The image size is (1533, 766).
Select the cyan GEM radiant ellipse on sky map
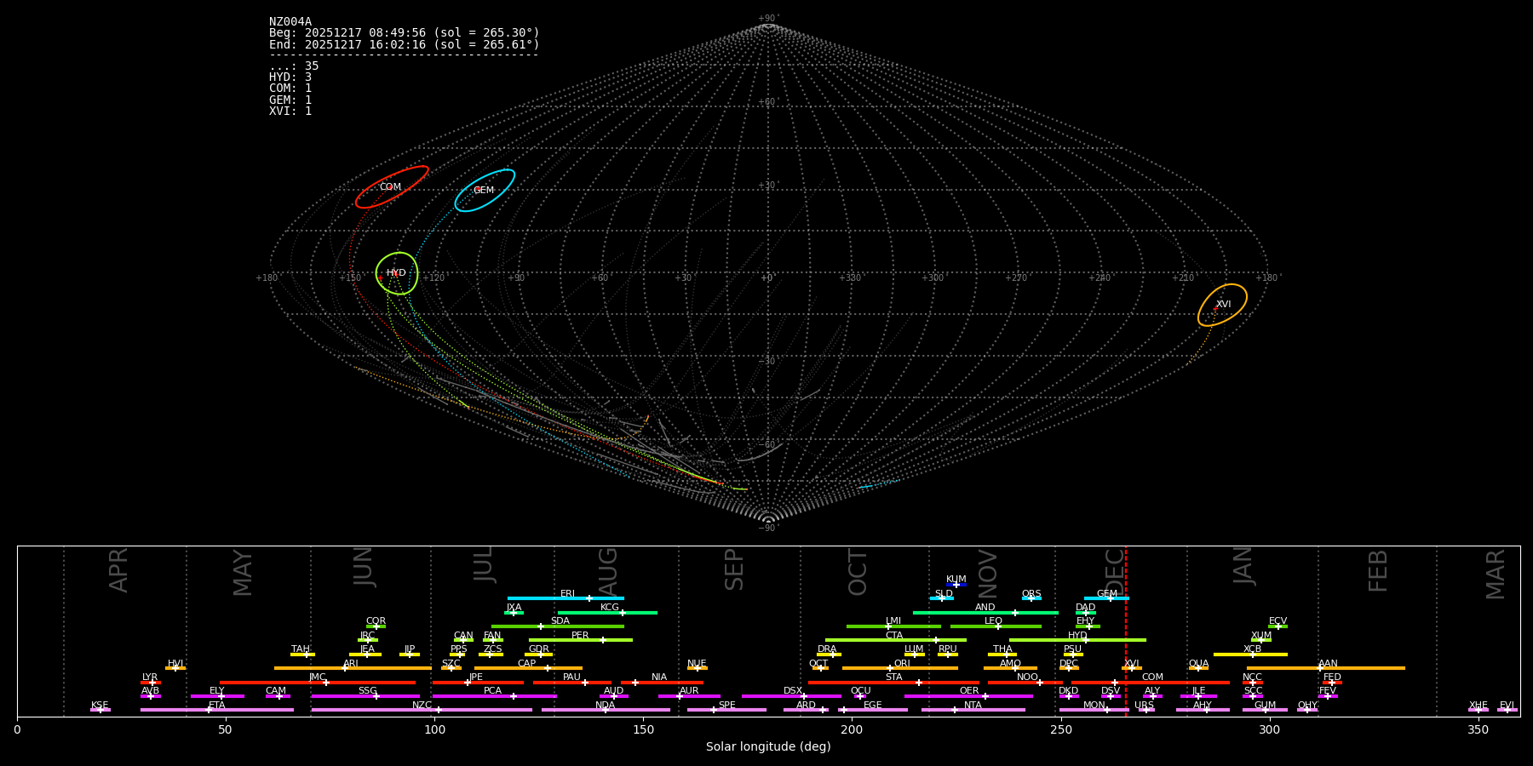485,191
